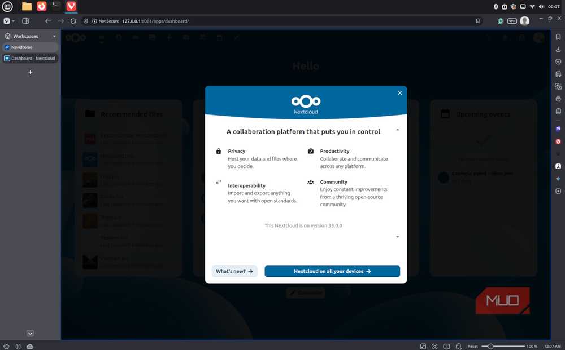Open the Translate side panel
Viewport: 565px width, 350px height.
(x=558, y=86)
